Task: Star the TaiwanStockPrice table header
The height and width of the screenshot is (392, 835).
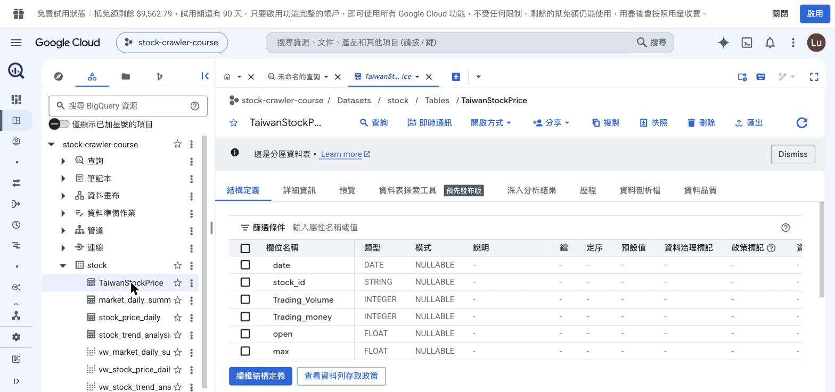Action: (233, 123)
